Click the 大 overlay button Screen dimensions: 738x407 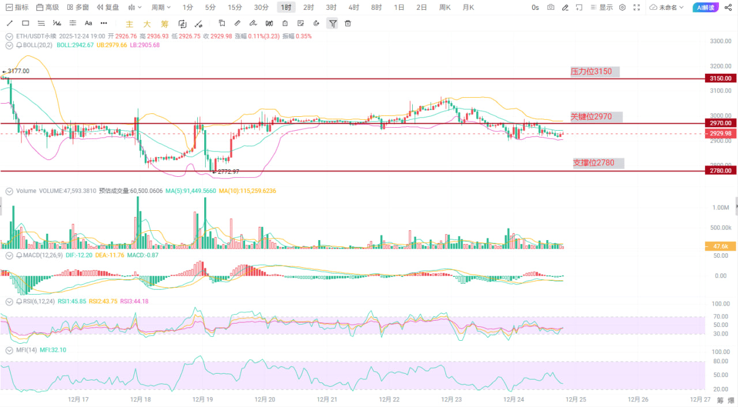tap(147, 24)
